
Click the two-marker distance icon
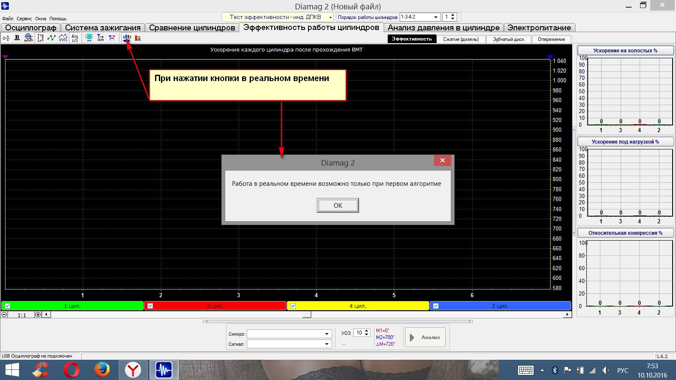click(112, 38)
